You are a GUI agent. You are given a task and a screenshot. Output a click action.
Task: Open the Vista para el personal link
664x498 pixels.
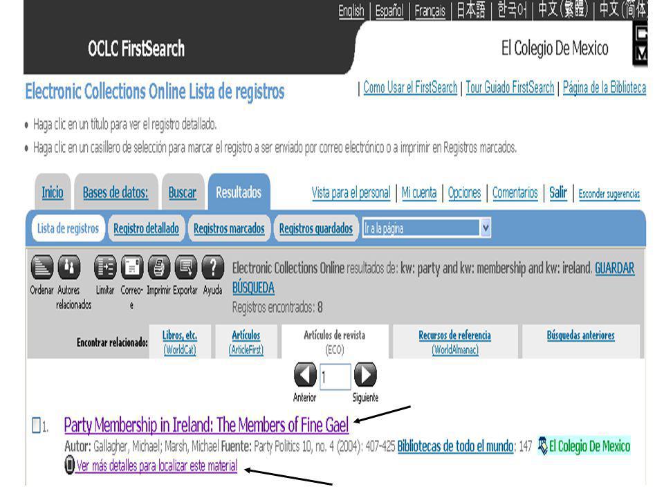tap(351, 193)
